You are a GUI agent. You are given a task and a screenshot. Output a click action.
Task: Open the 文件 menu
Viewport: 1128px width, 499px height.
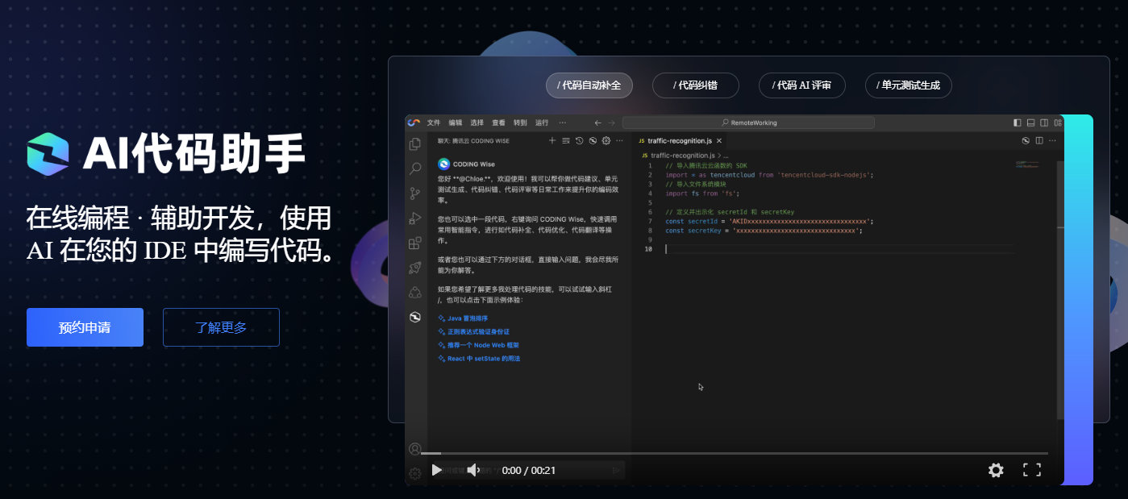pos(434,123)
